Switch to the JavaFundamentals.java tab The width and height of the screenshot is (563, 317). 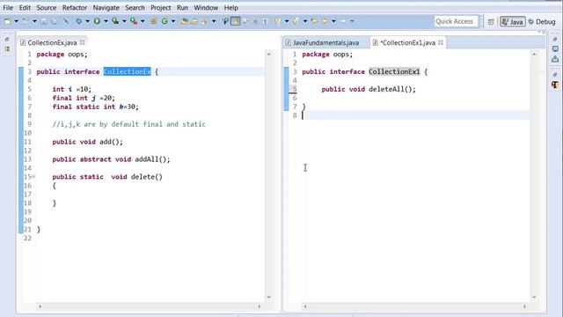pyautogui.click(x=325, y=43)
